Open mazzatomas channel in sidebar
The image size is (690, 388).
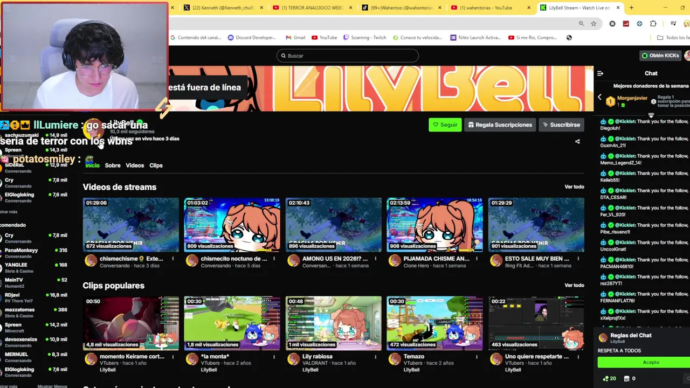coord(34,312)
